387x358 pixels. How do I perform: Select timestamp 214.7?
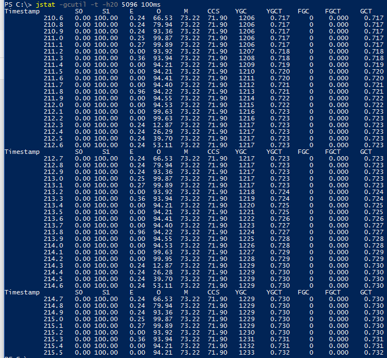pos(53,299)
